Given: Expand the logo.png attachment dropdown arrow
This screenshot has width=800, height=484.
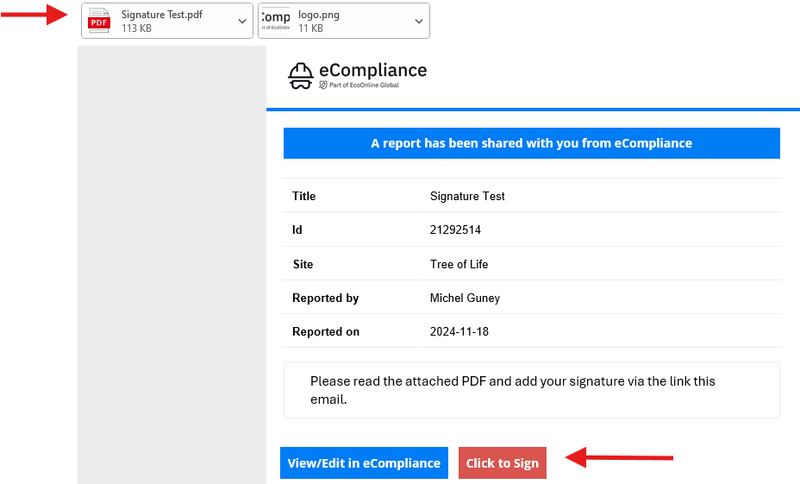Looking at the screenshot, I should (x=419, y=21).
